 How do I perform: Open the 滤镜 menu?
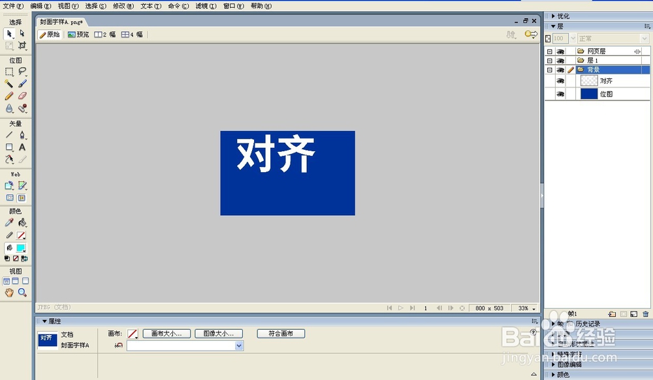pos(206,6)
